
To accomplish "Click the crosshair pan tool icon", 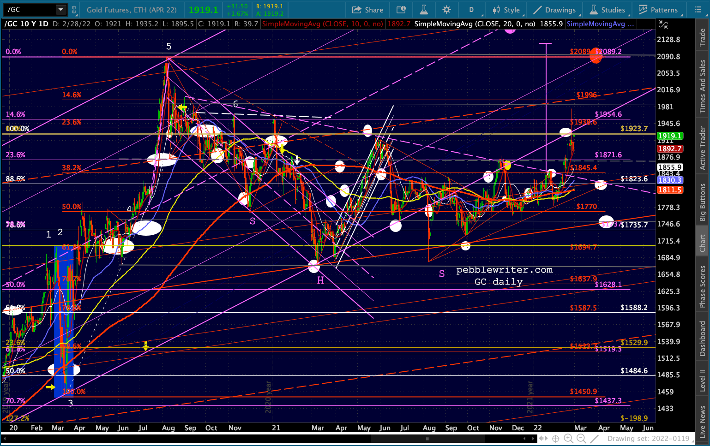I will coord(556,439).
